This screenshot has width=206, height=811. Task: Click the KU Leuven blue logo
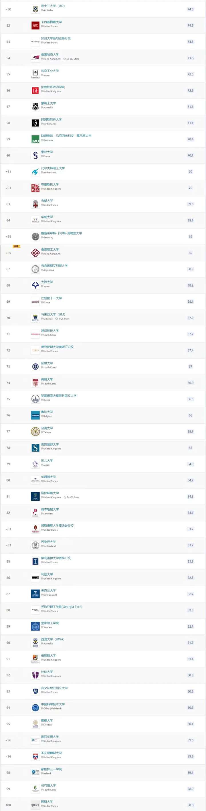tap(35, 415)
